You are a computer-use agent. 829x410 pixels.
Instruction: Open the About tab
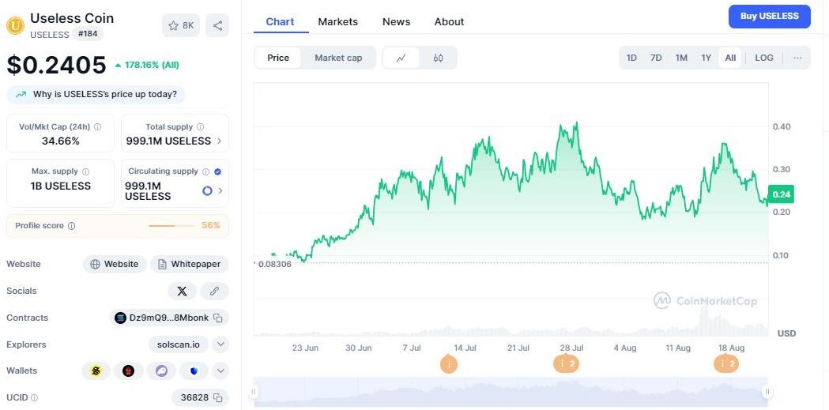[x=449, y=21]
